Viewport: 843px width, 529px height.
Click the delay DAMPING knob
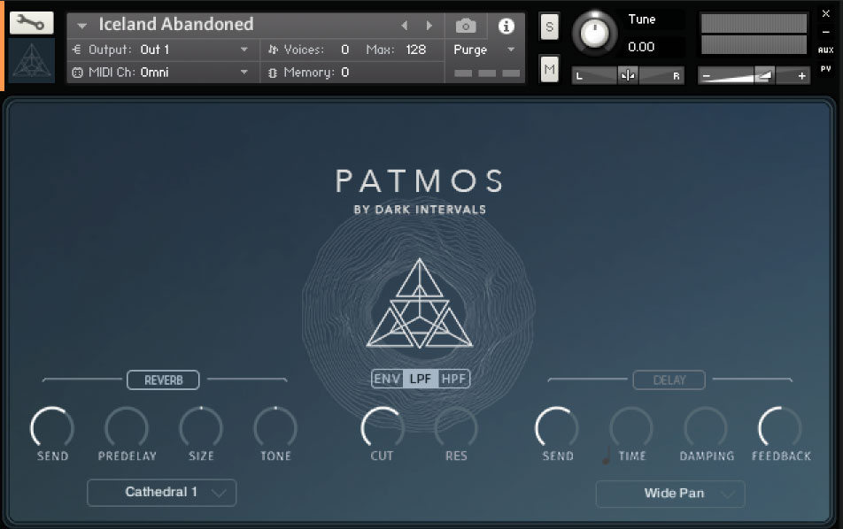pyautogui.click(x=706, y=427)
